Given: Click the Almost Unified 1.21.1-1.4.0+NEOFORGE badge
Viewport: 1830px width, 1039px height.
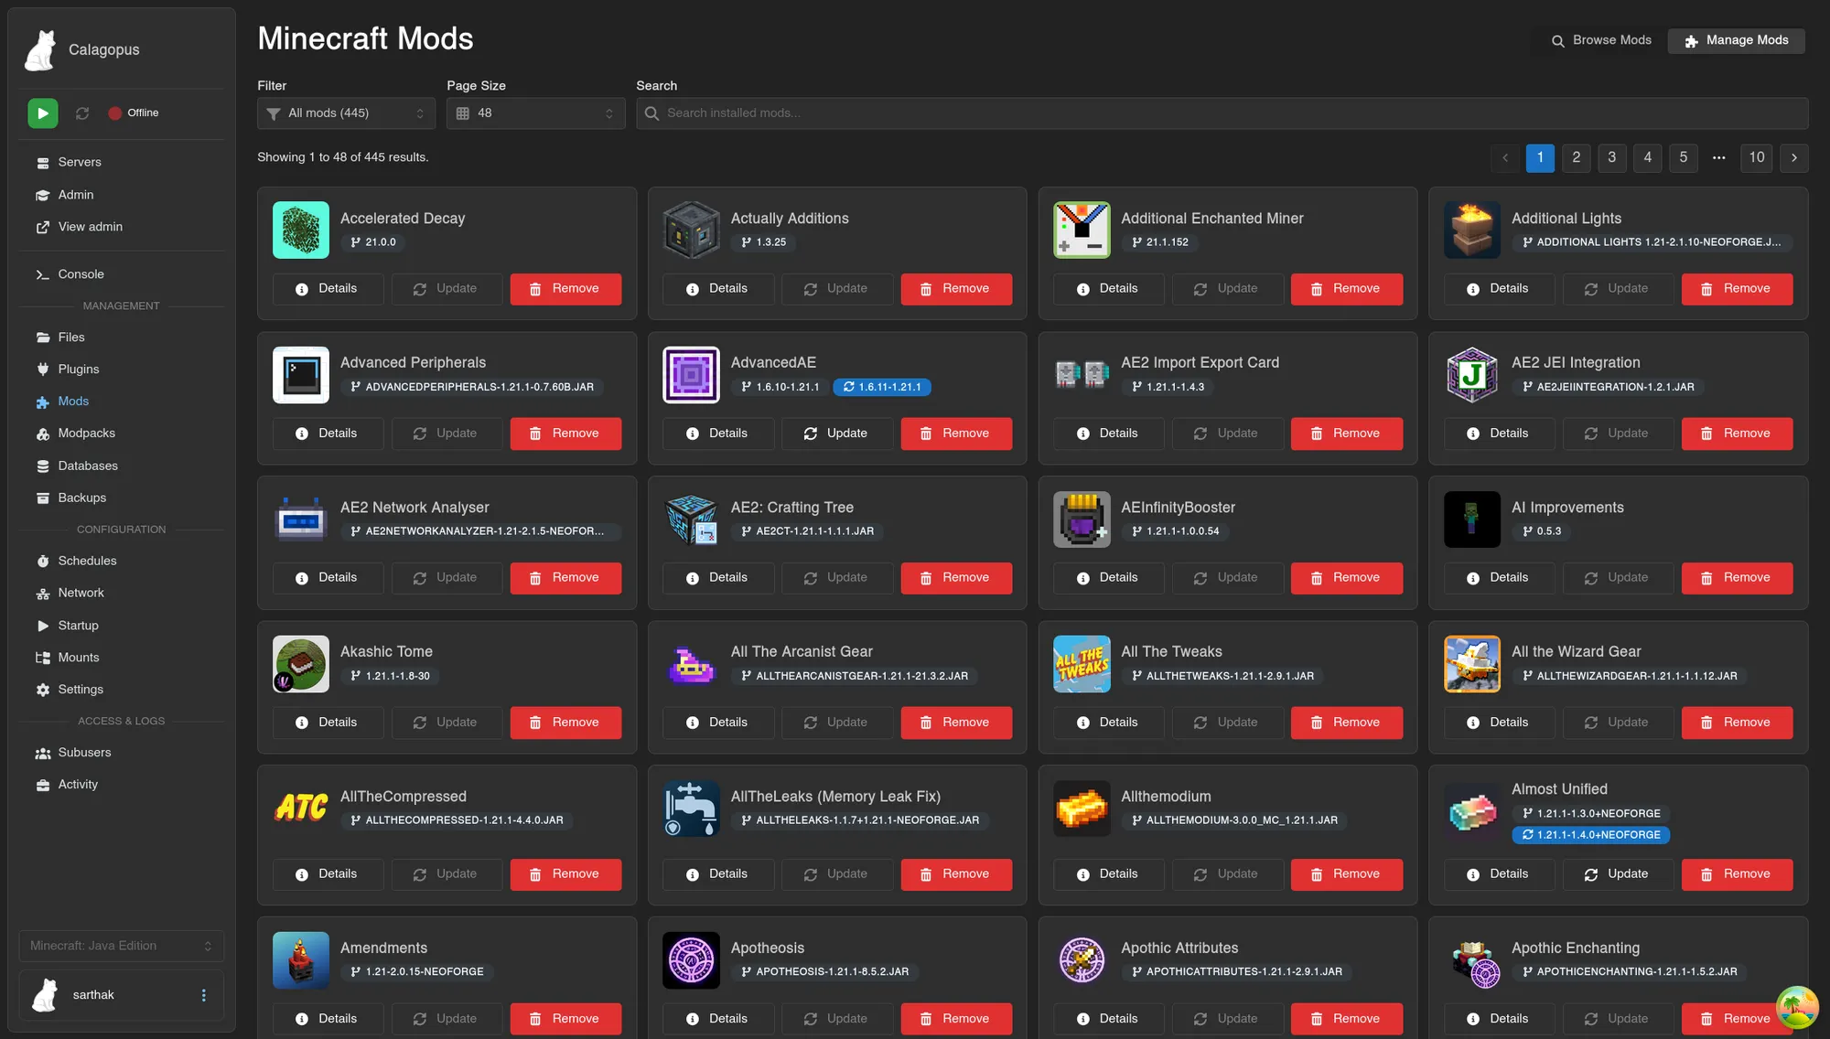Looking at the screenshot, I should [x=1590, y=835].
